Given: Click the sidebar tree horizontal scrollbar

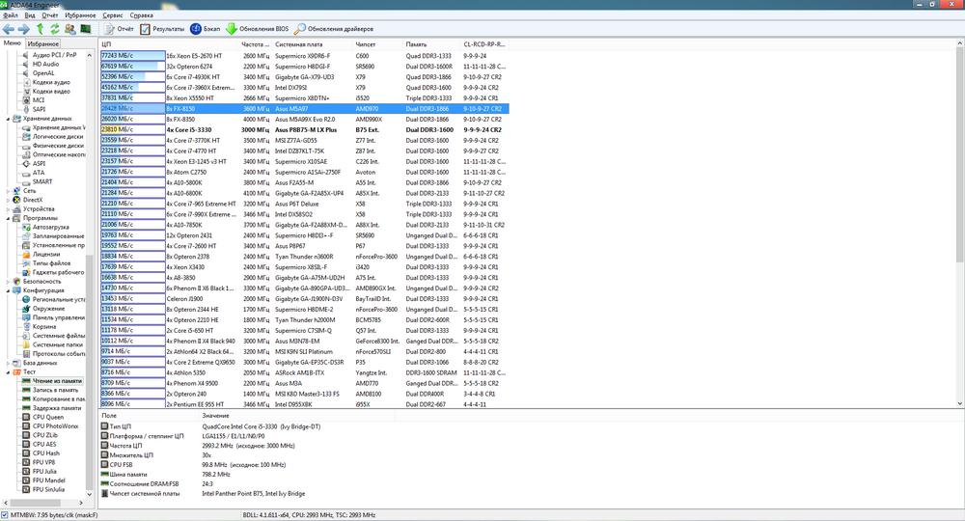Looking at the screenshot, I should (x=44, y=503).
